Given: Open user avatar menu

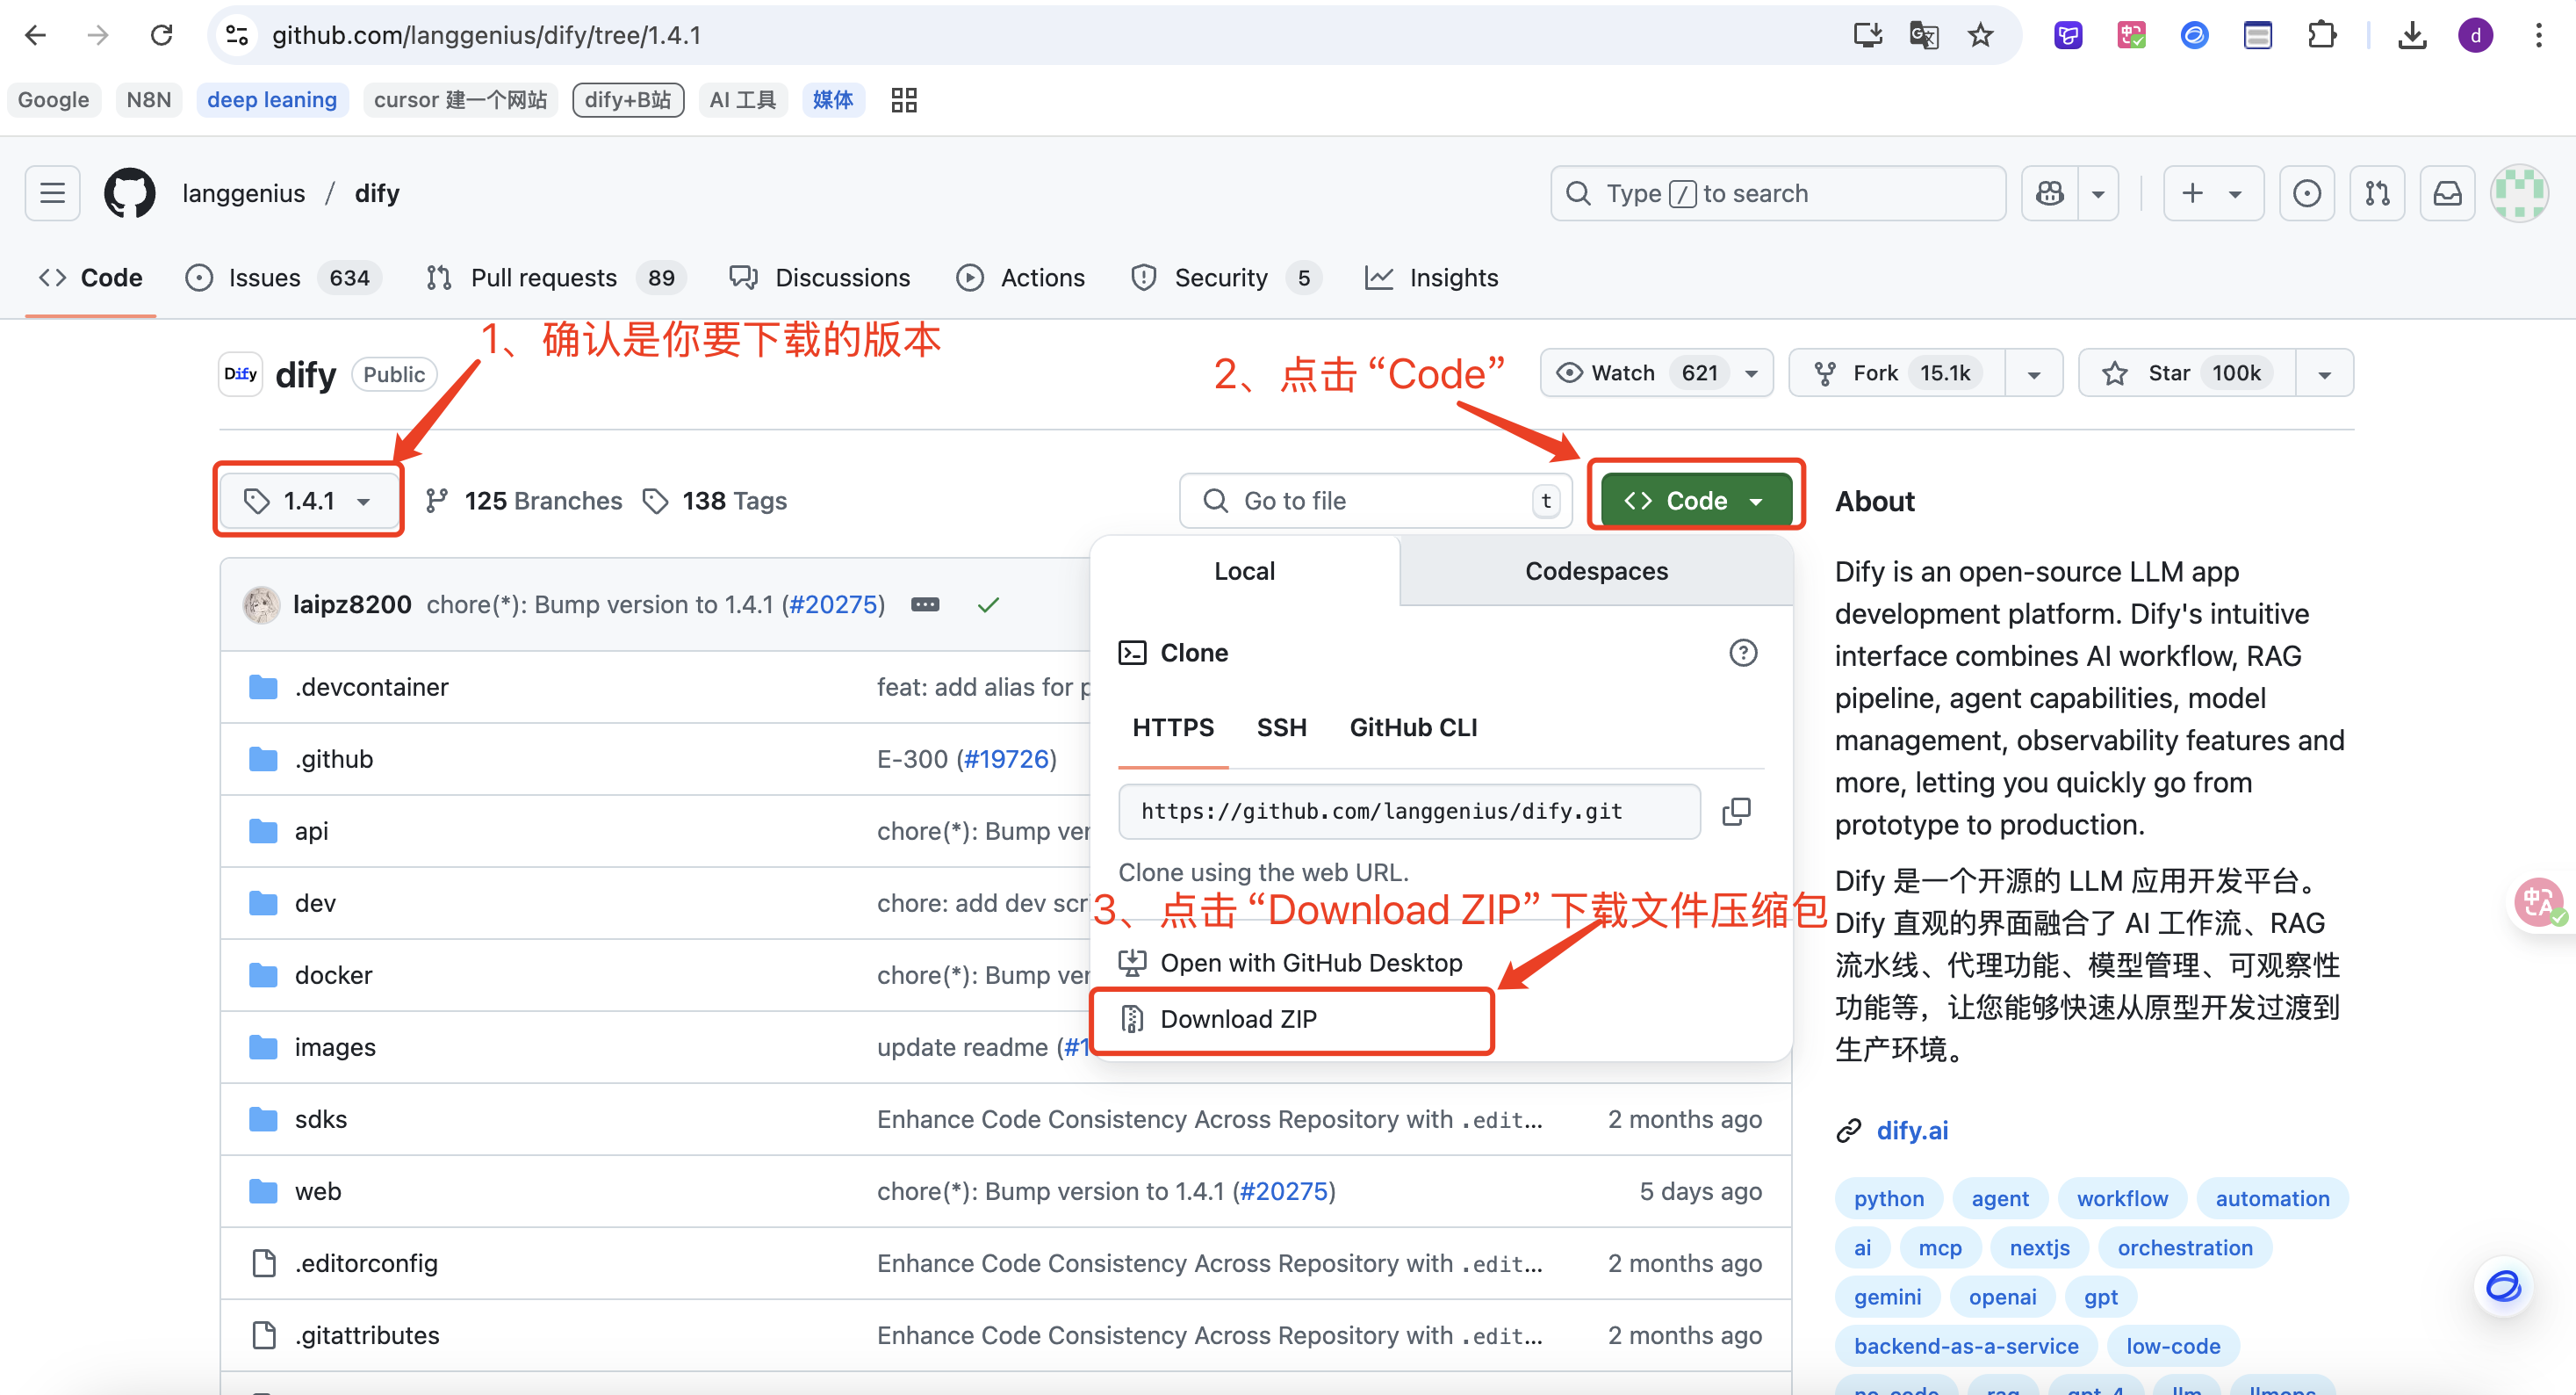Looking at the screenshot, I should (2519, 193).
